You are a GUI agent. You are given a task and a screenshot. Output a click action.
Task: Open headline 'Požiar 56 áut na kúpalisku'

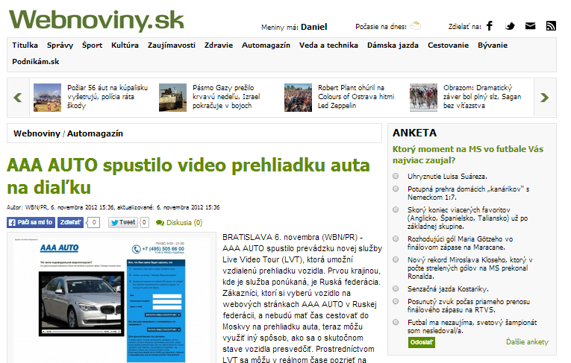(107, 97)
